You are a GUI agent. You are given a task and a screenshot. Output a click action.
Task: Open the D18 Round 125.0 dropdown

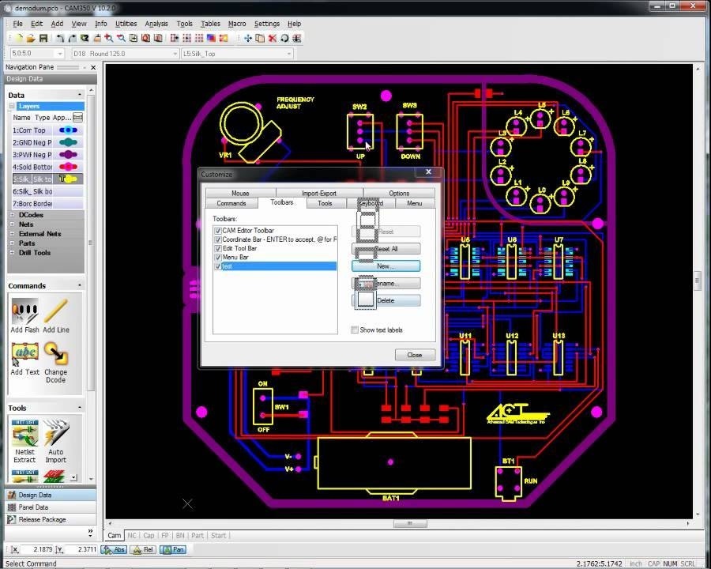[175, 54]
